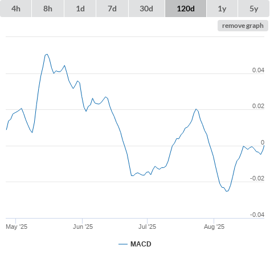Screen dimensions: 270x259
Task: Show the 5y timeframe
Action: (x=254, y=9)
